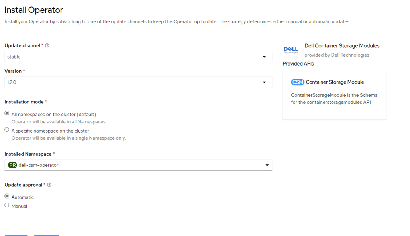
Task: Click the Dell Container Storage Modules title
Action: point(342,46)
